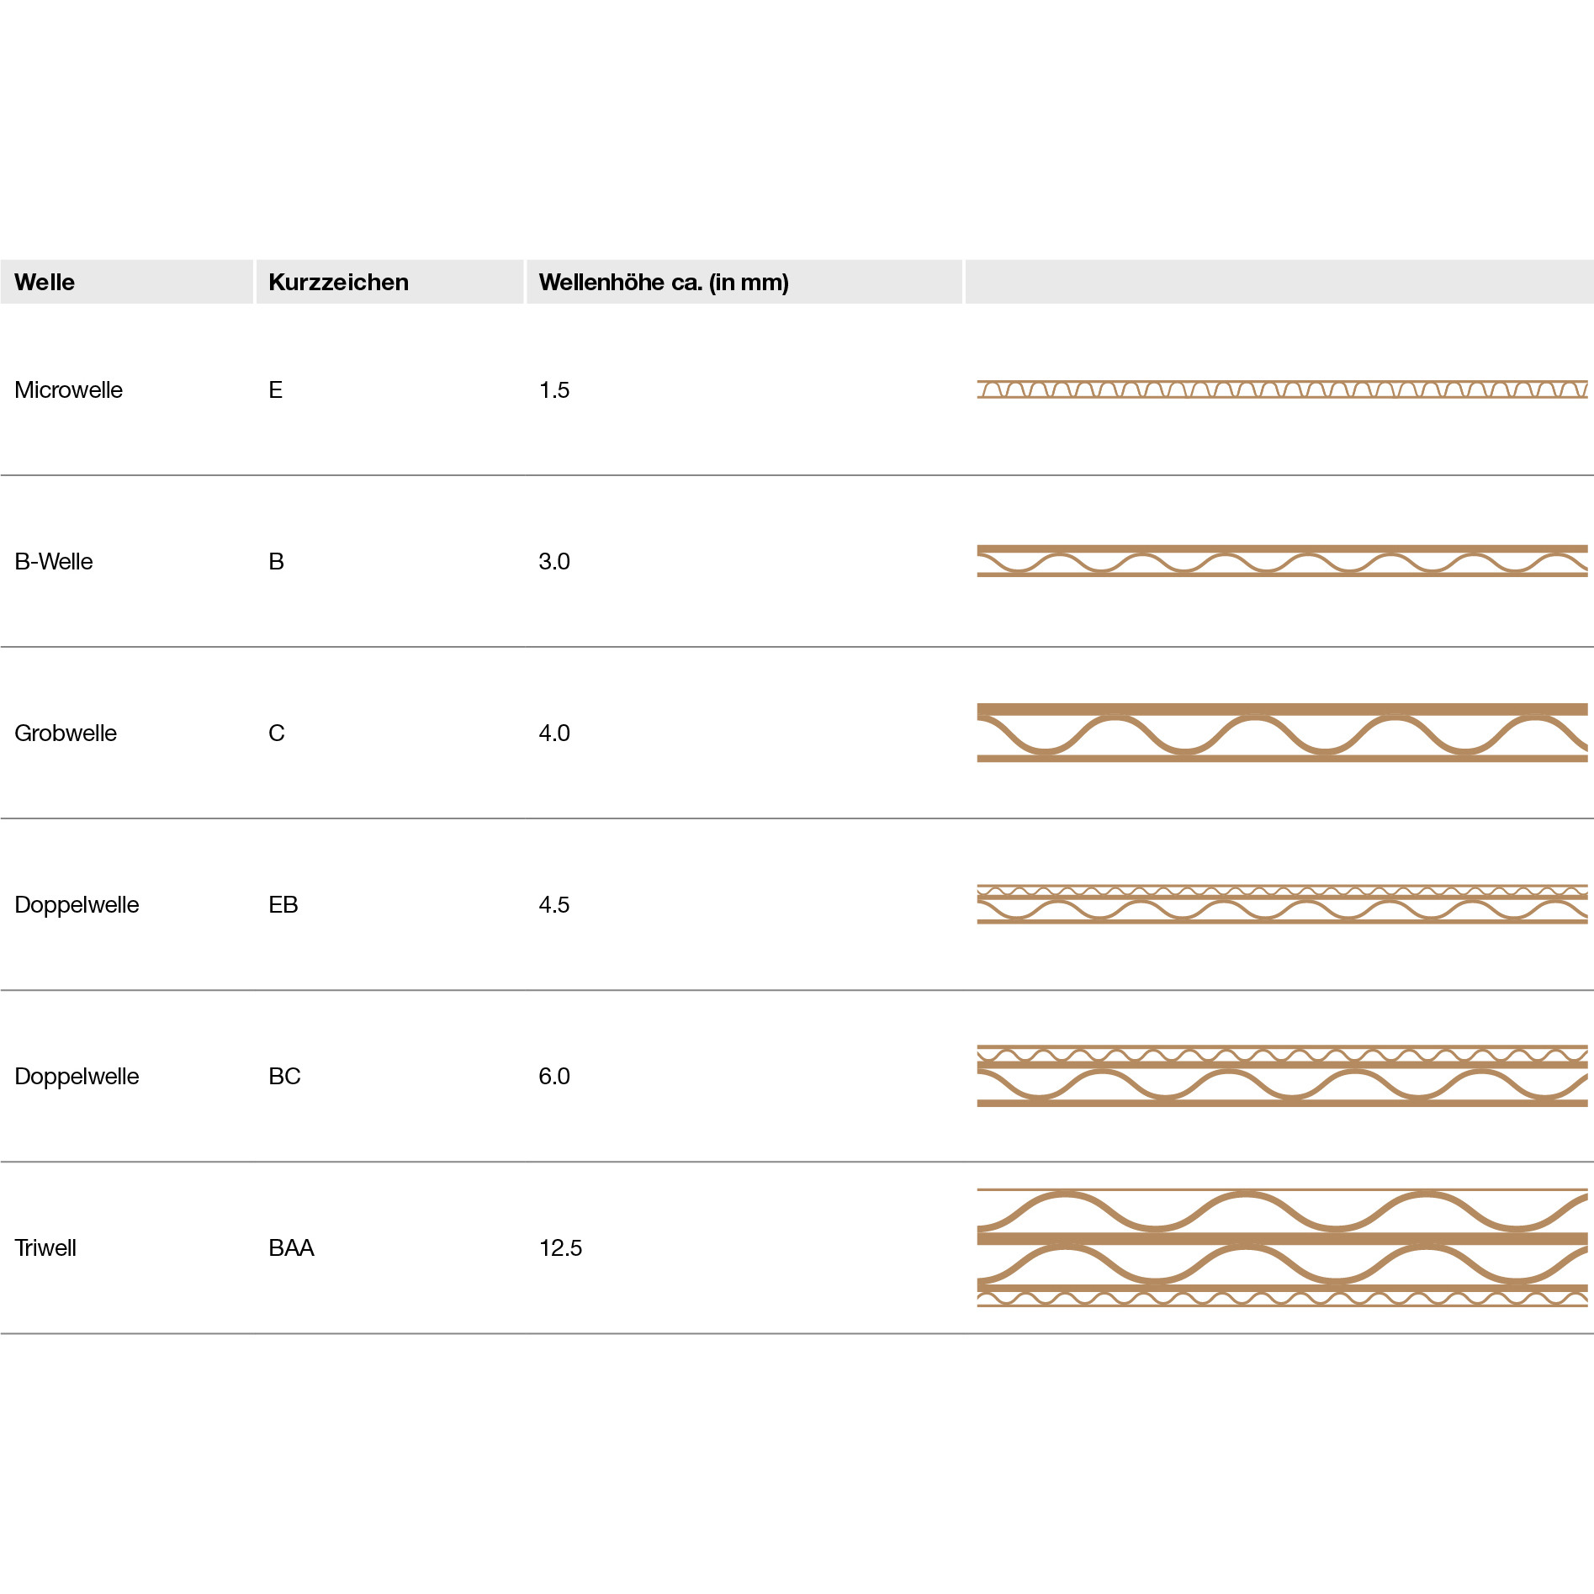This screenshot has height=1594, width=1594.
Task: Select the BC Doppelwelle profile illustration
Action: (1282, 1076)
